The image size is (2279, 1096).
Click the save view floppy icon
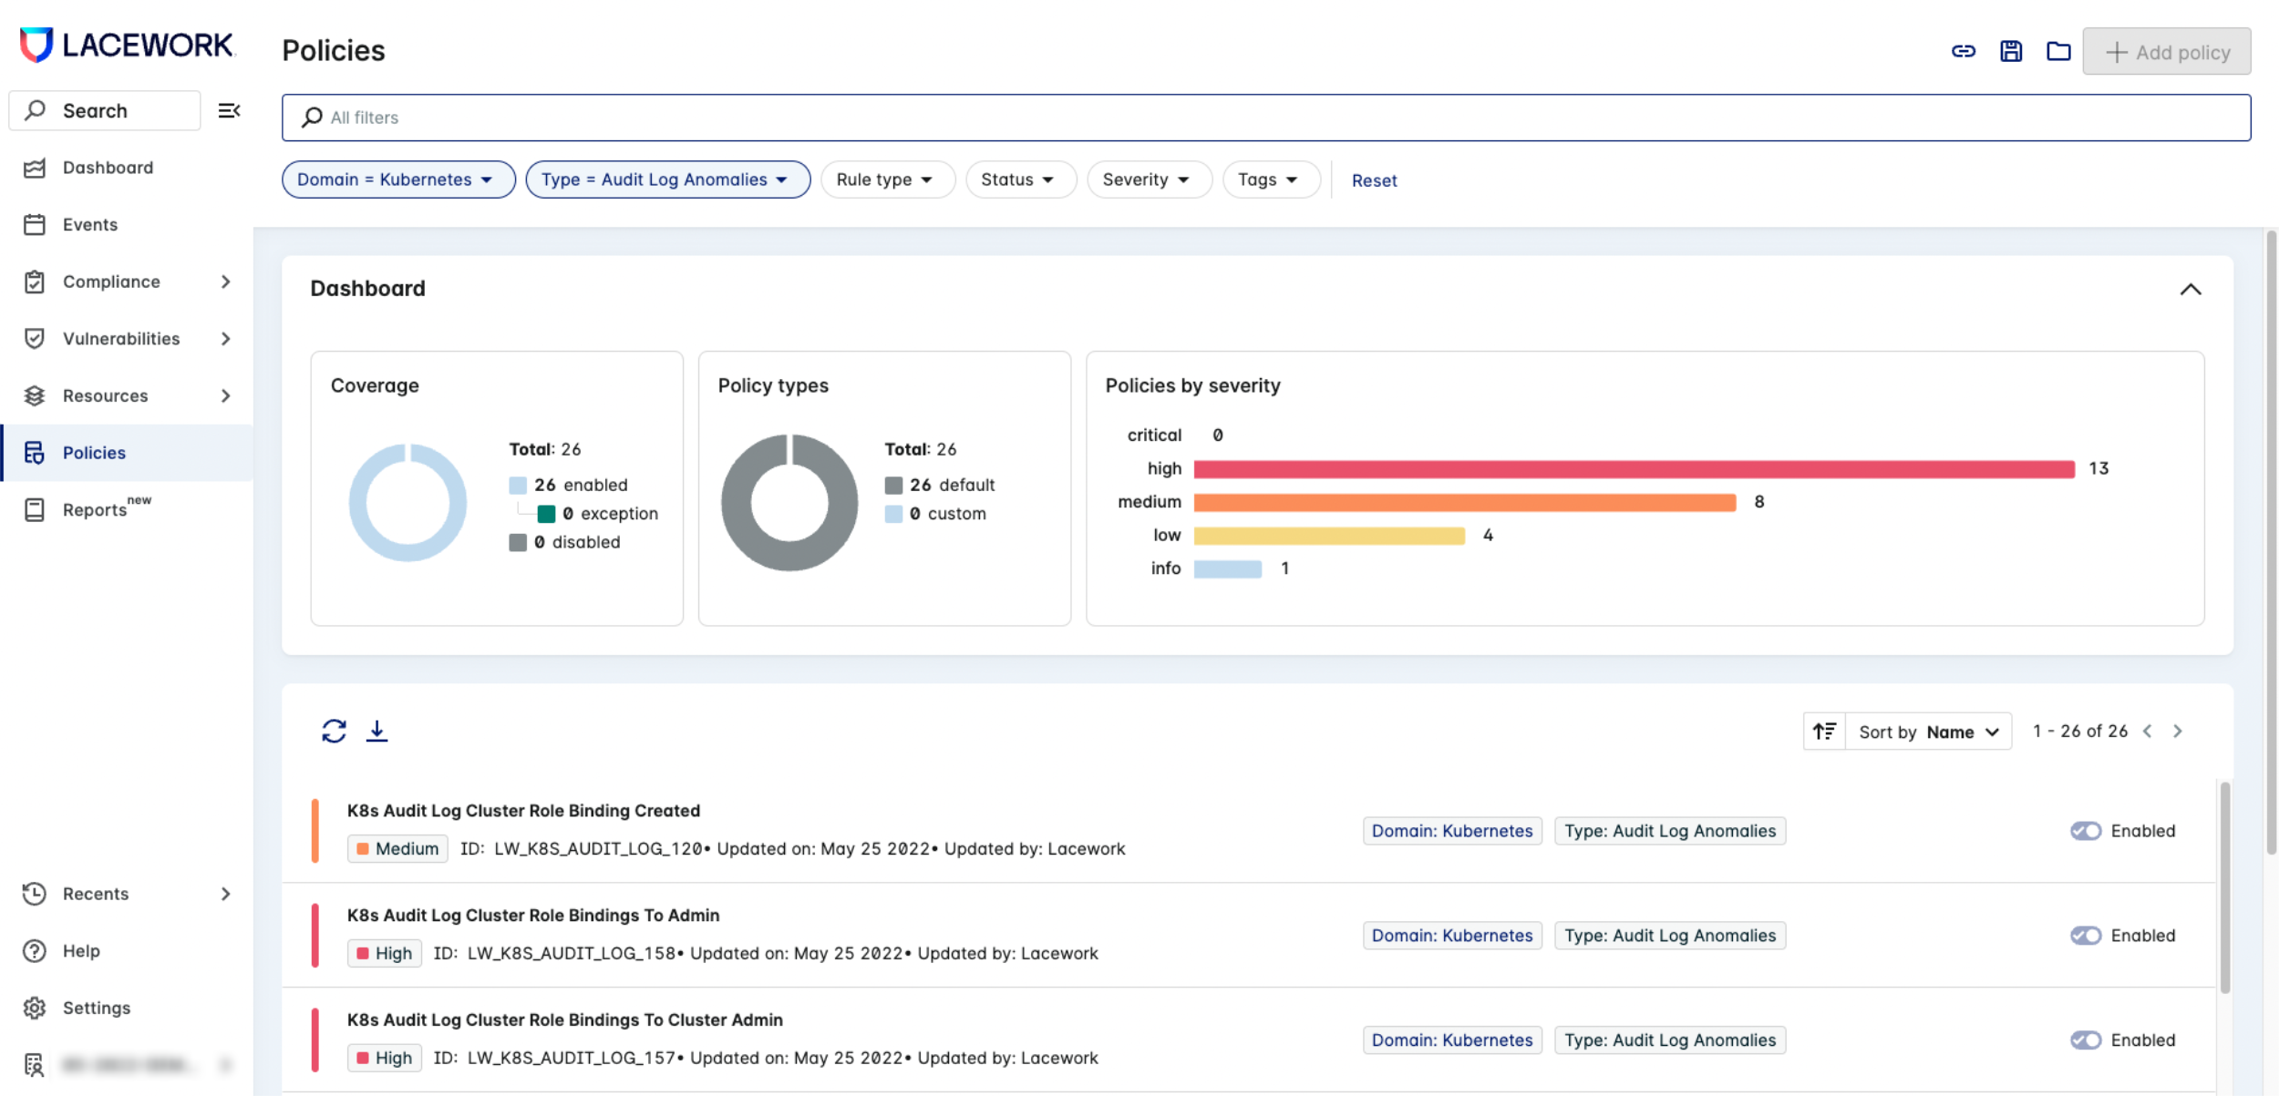pos(2010,52)
